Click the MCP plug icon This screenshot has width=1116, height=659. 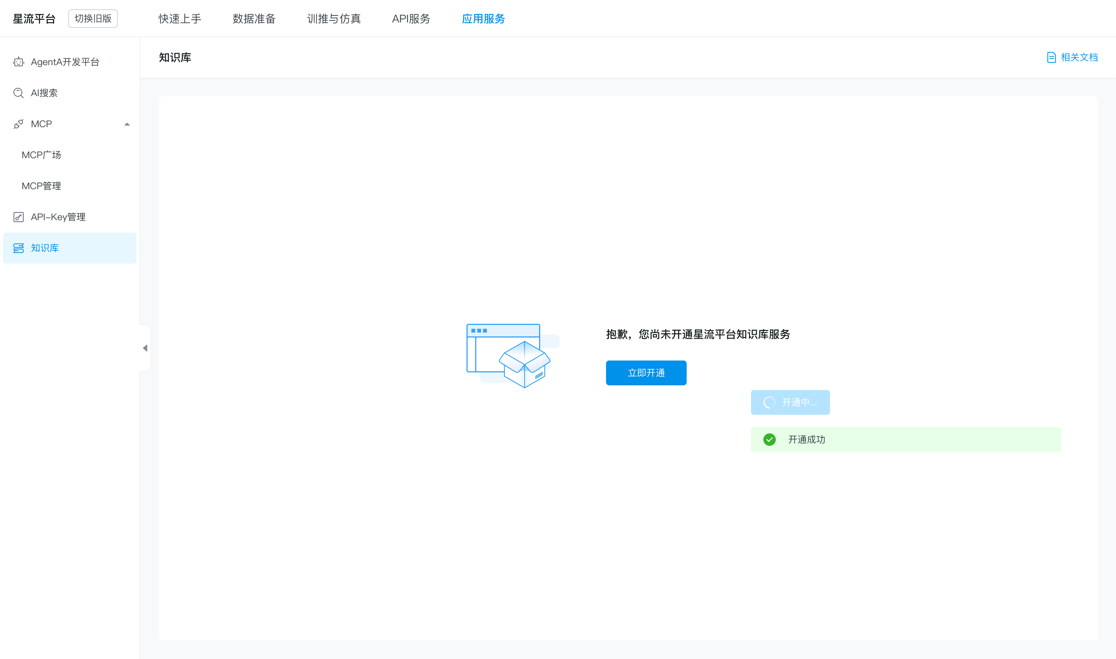[18, 124]
